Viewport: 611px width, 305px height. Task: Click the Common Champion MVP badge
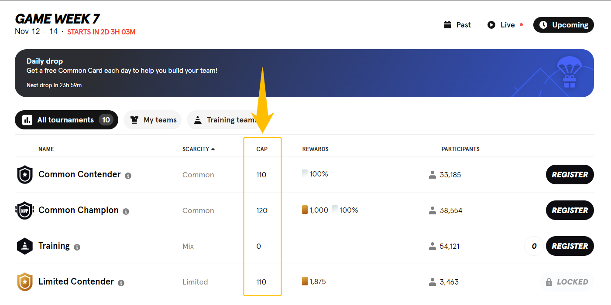tap(24, 210)
